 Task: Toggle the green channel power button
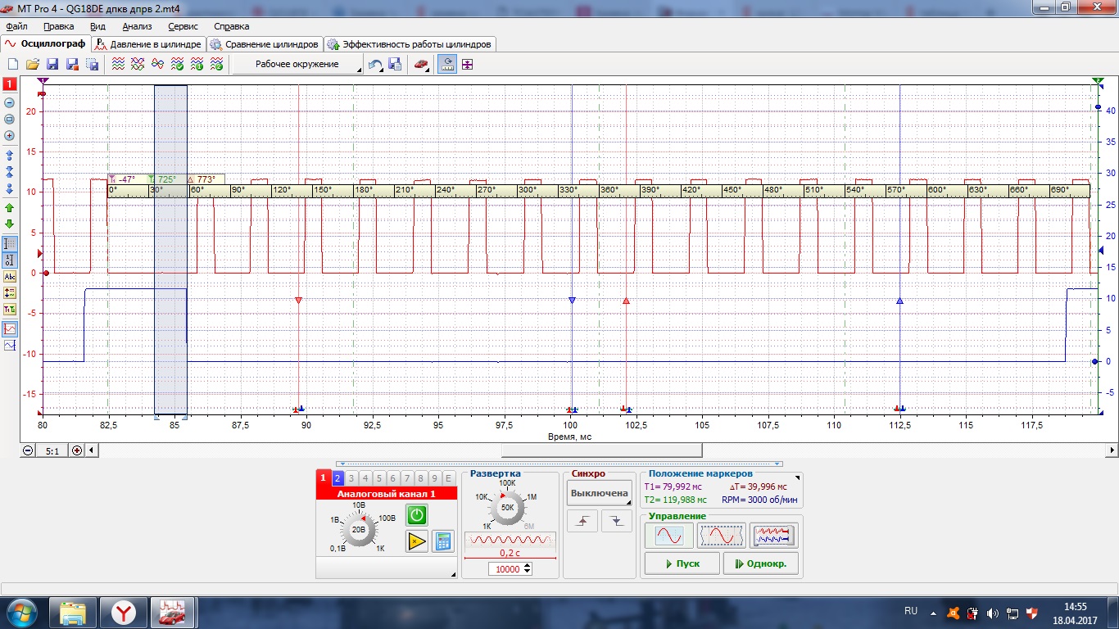pyautogui.click(x=417, y=515)
